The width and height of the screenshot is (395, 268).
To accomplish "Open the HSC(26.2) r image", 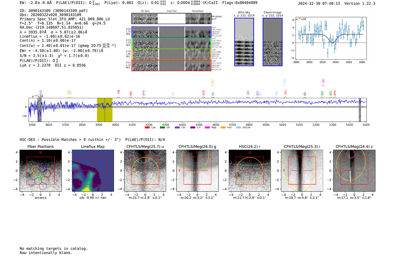I will pyautogui.click(x=249, y=170).
